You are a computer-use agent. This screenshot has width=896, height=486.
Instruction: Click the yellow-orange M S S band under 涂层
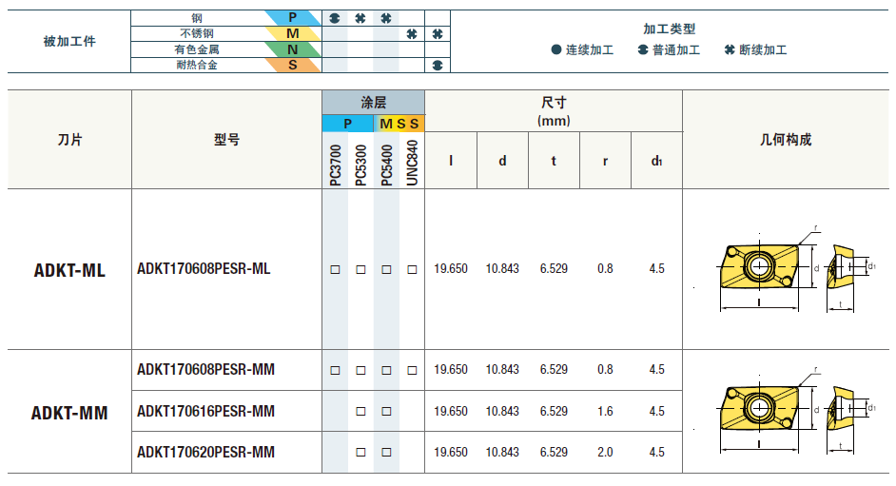[399, 124]
